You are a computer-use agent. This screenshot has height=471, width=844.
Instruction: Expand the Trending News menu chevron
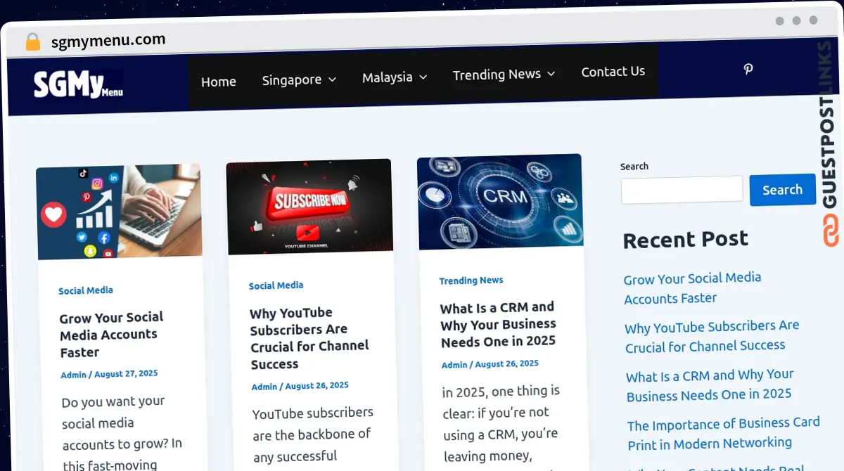click(x=551, y=73)
